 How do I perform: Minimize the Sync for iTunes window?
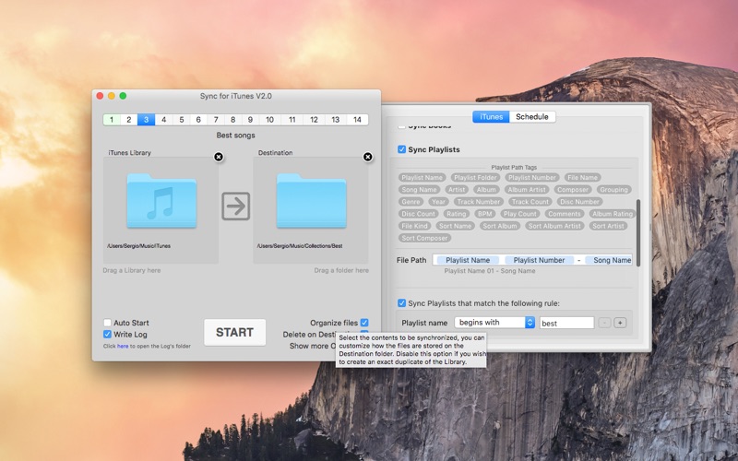pyautogui.click(x=112, y=96)
